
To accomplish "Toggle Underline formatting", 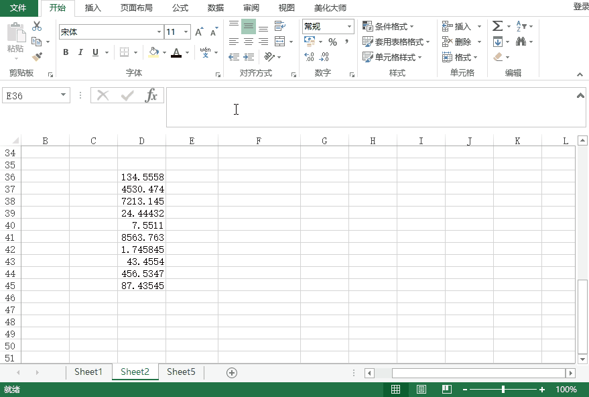I will pos(95,52).
